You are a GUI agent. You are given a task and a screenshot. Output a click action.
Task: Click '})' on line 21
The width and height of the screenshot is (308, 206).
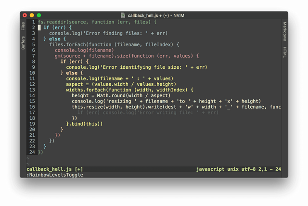coord(57,135)
